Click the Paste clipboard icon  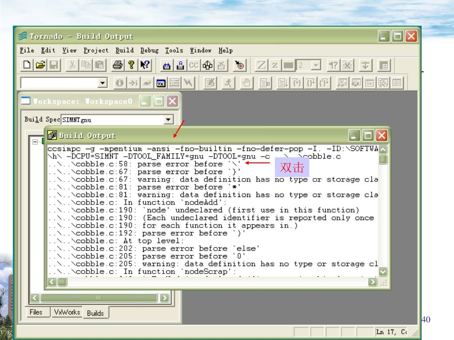(x=100, y=65)
